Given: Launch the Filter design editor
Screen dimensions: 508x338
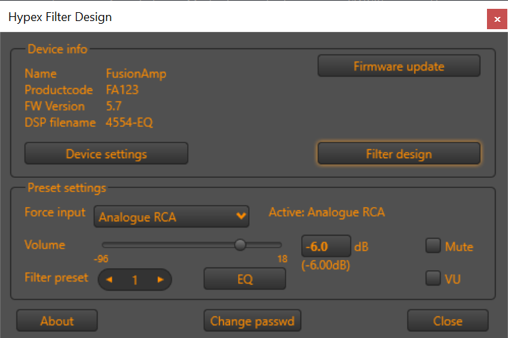Looking at the screenshot, I should [x=399, y=153].
